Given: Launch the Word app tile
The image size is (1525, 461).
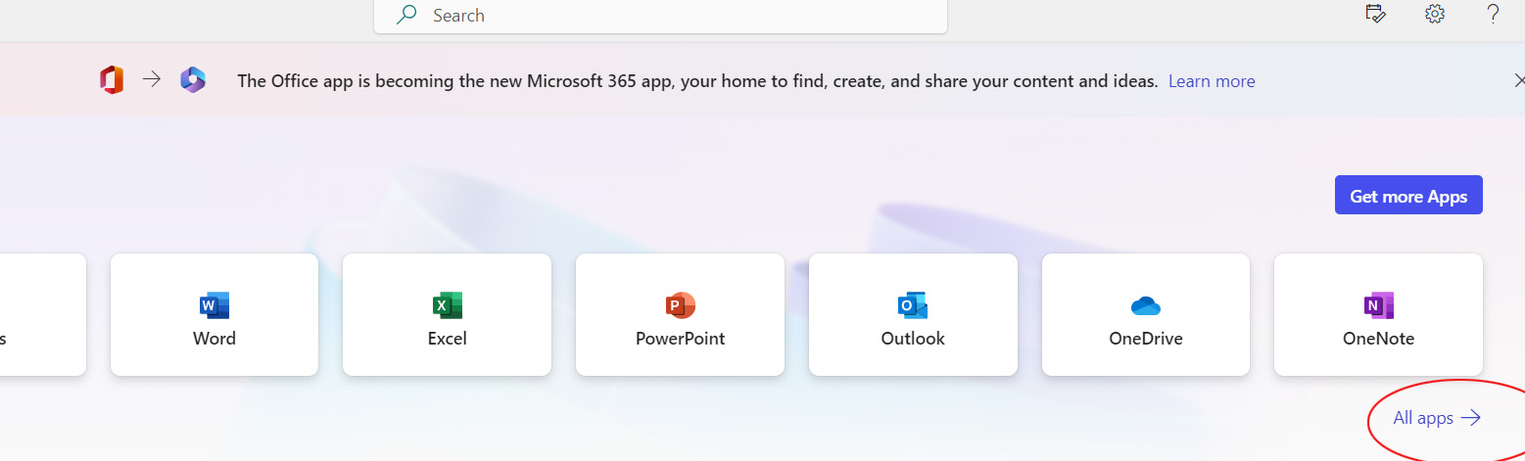Looking at the screenshot, I should [214, 314].
